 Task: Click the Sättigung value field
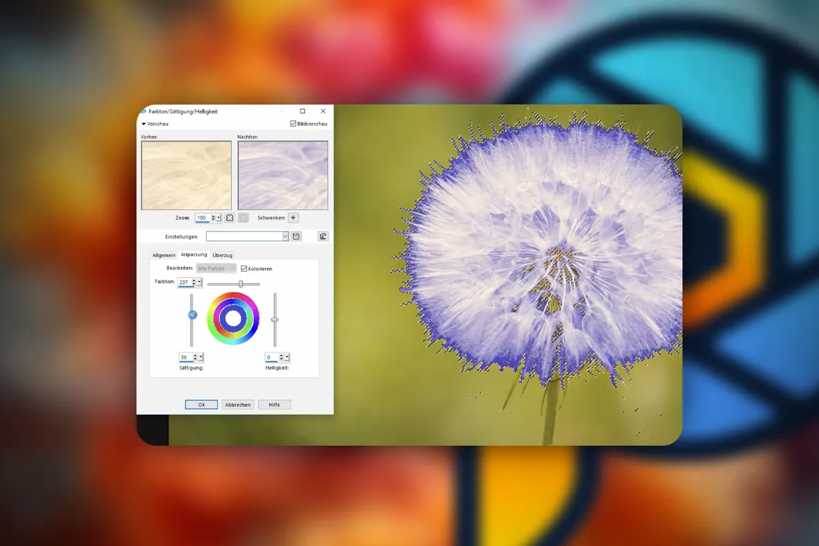click(186, 357)
